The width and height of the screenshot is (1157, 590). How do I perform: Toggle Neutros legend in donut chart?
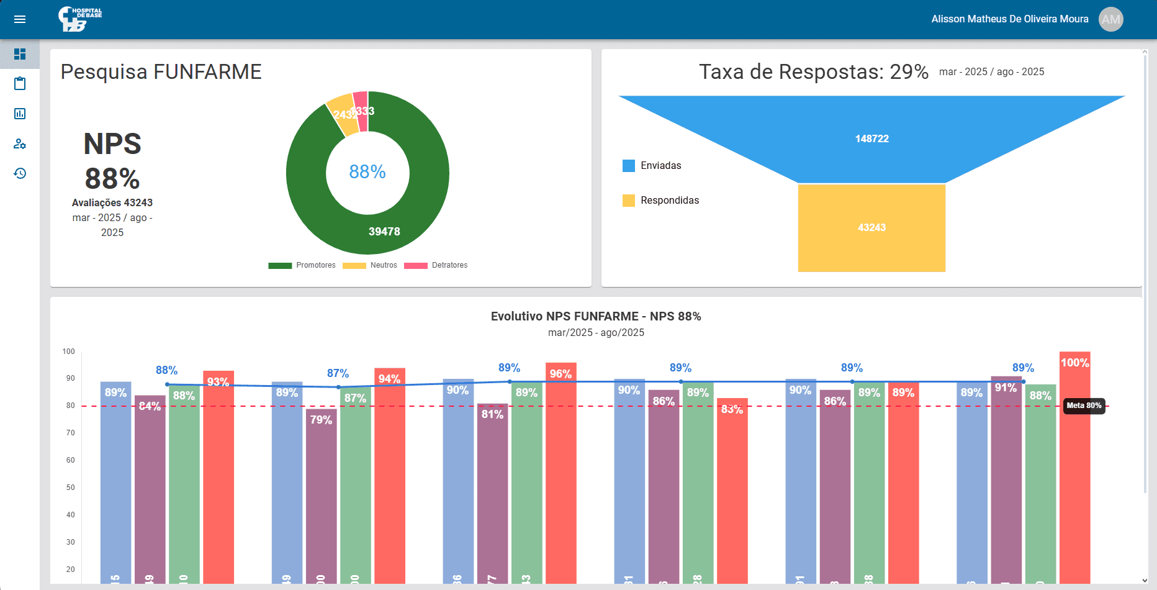370,265
